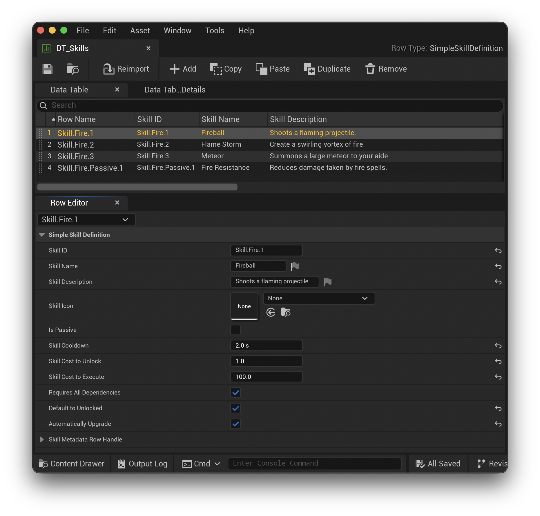Image resolution: width=540 pixels, height=516 pixels.
Task: Enable the Is Passive checkbox
Action: [x=235, y=330]
